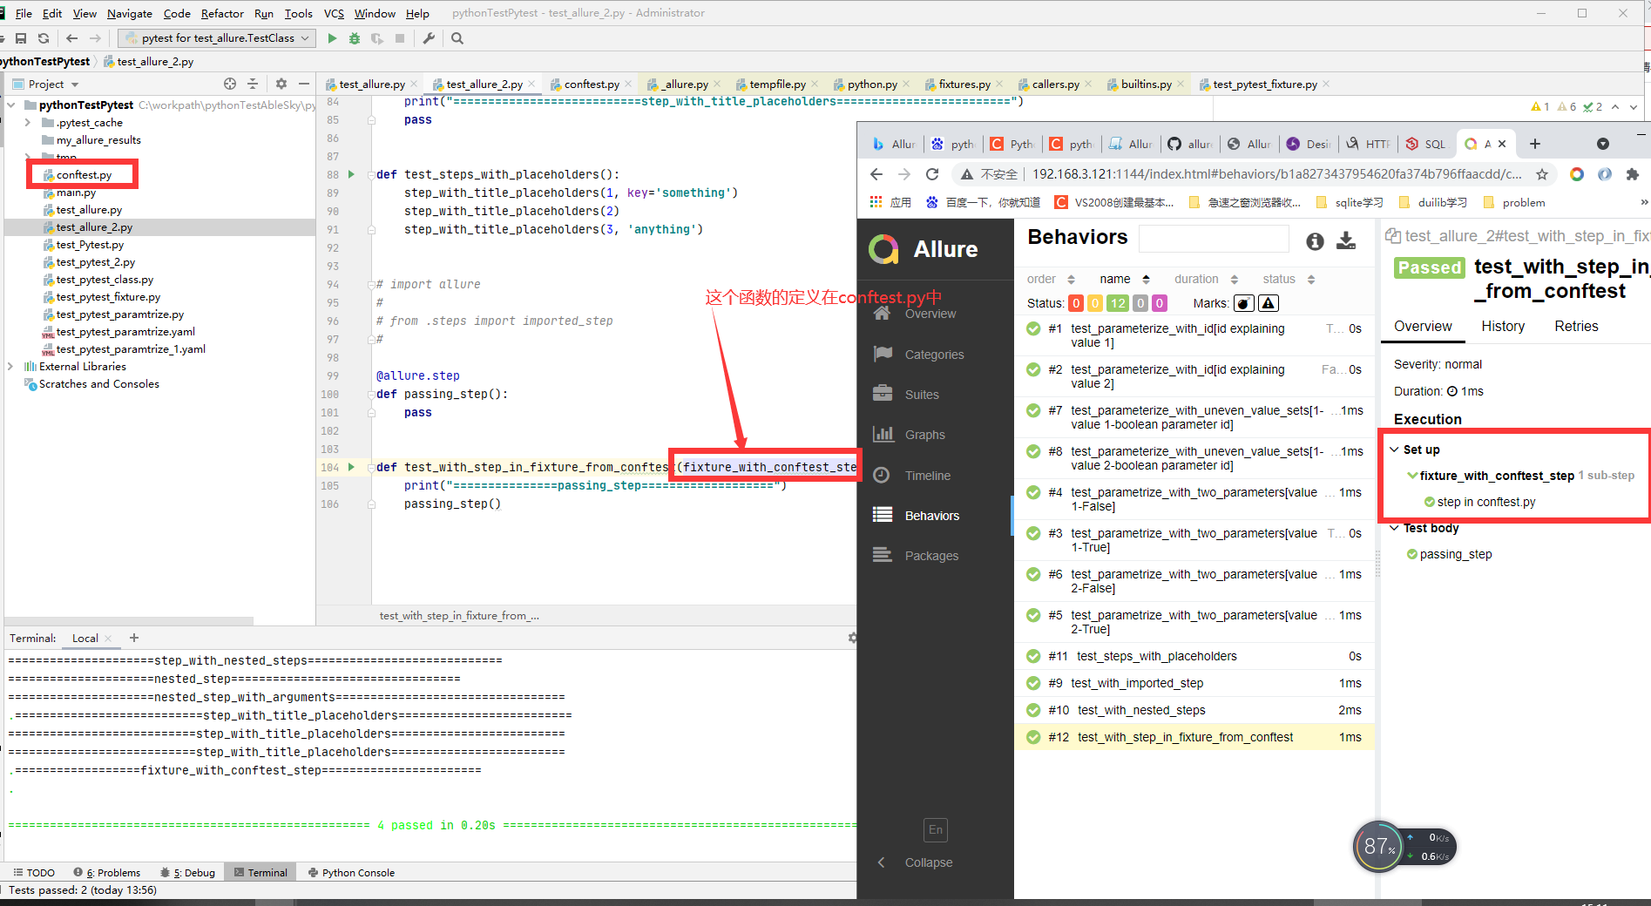Toggle the unknown status filter in purple
Image resolution: width=1651 pixels, height=906 pixels.
coord(1159,303)
